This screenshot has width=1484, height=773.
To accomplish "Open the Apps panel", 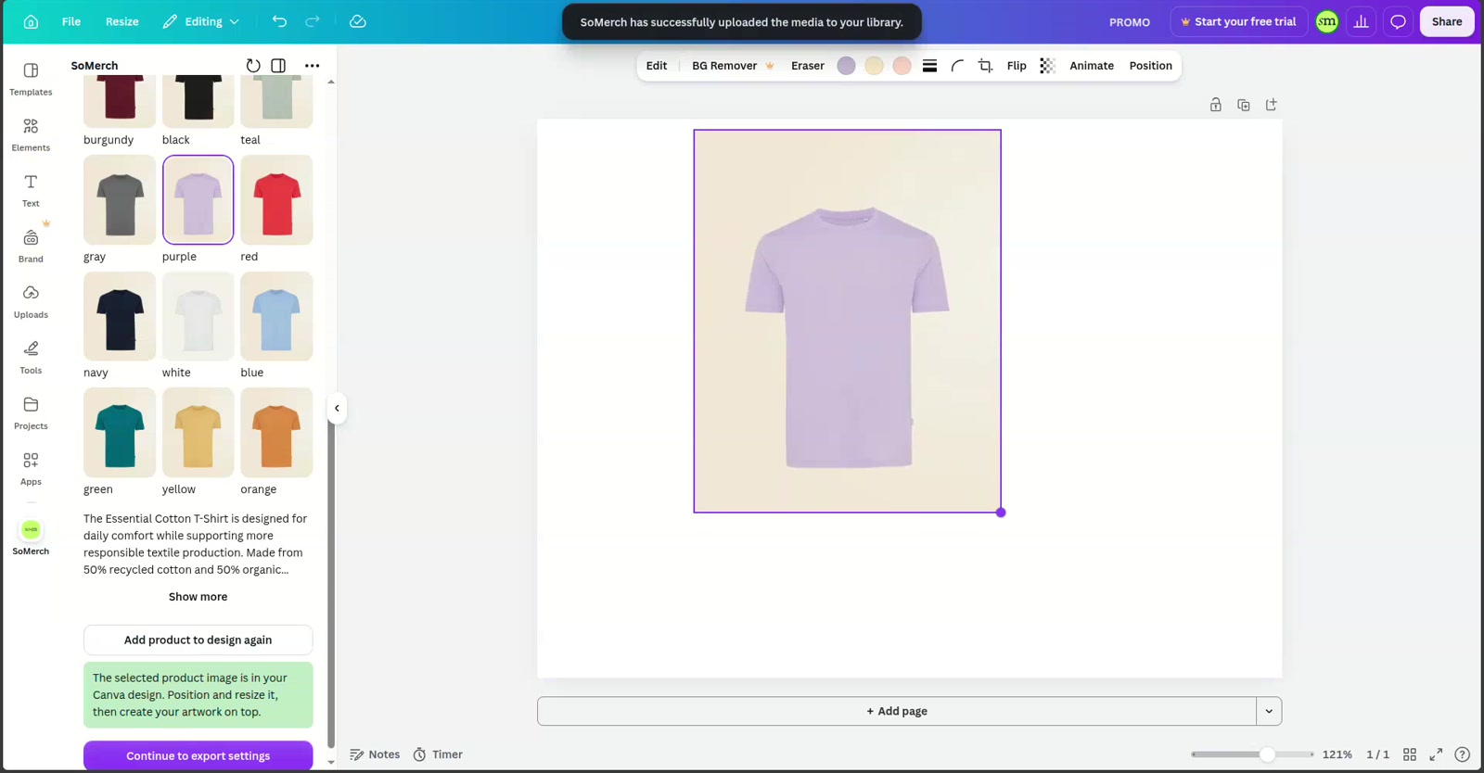I will click(x=31, y=468).
